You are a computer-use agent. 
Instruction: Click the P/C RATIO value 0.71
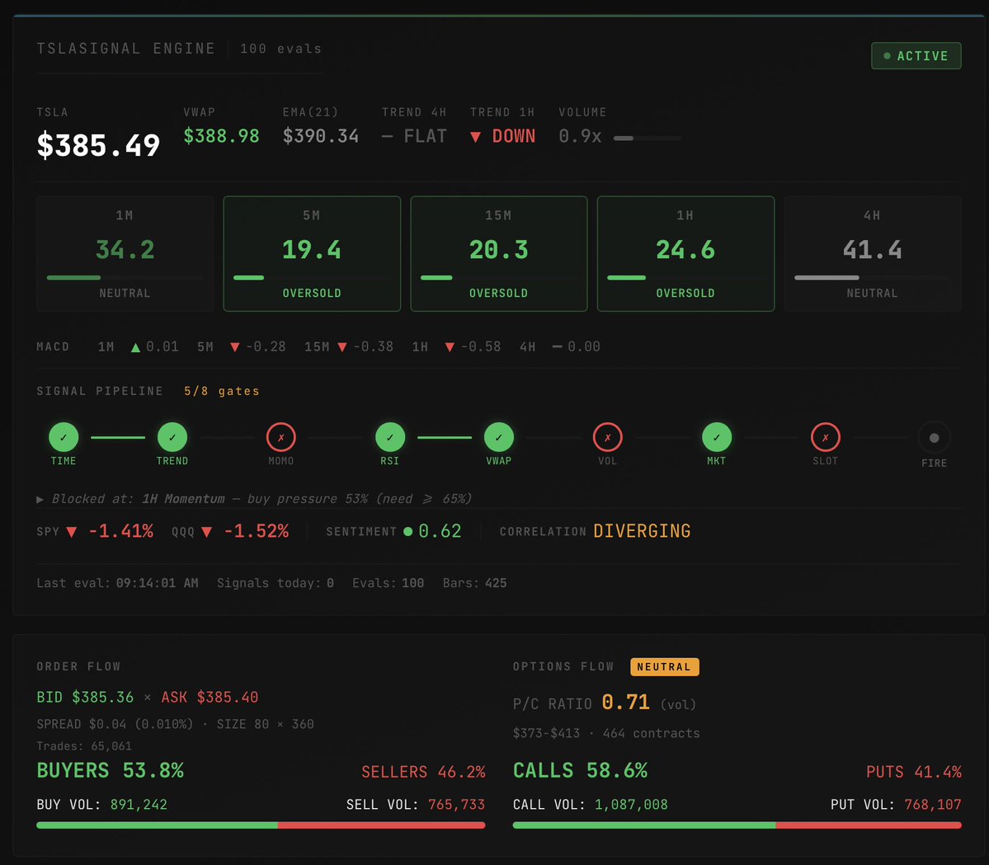626,703
